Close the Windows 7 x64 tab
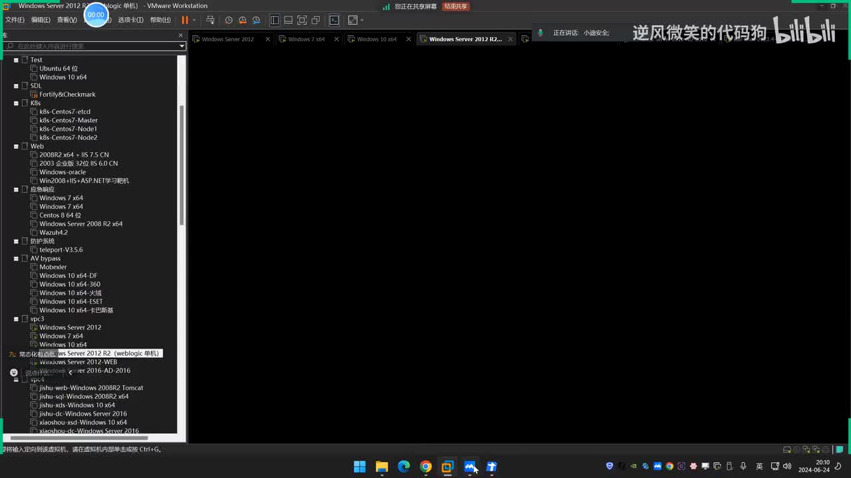The height and width of the screenshot is (478, 851). pyautogui.click(x=336, y=39)
